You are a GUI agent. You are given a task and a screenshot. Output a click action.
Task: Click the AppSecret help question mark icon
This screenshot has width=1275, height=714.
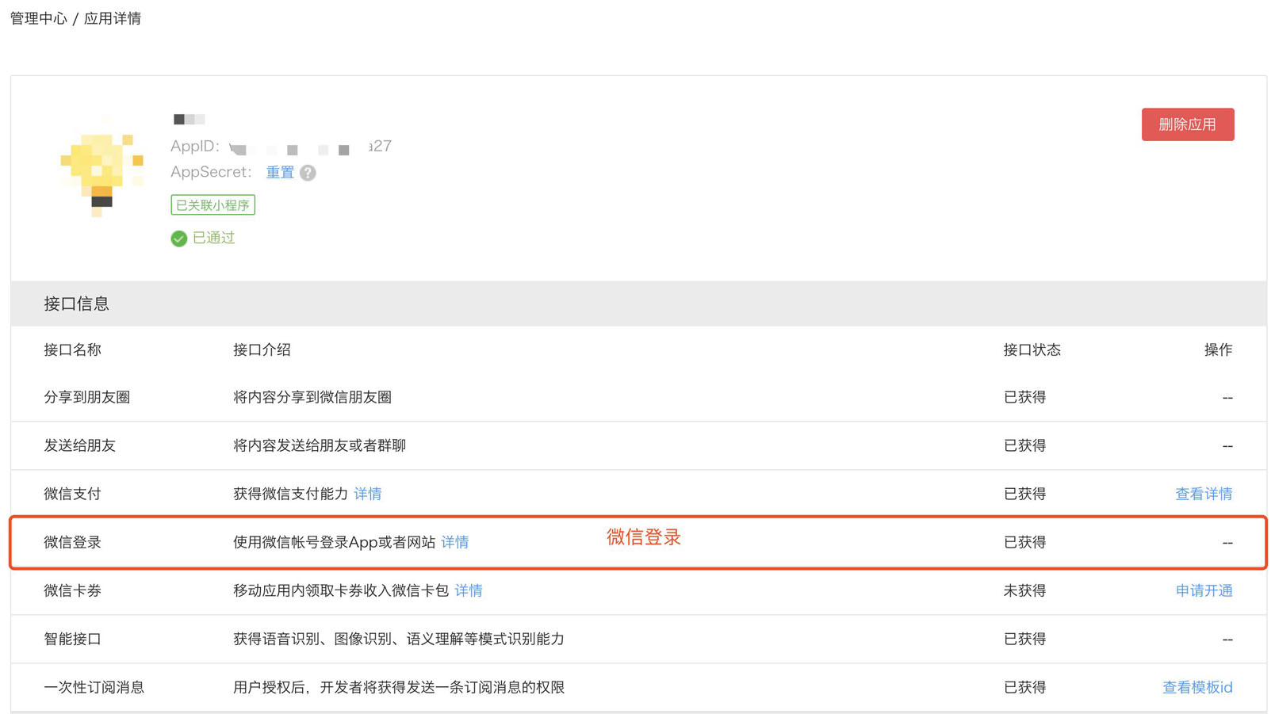(308, 173)
